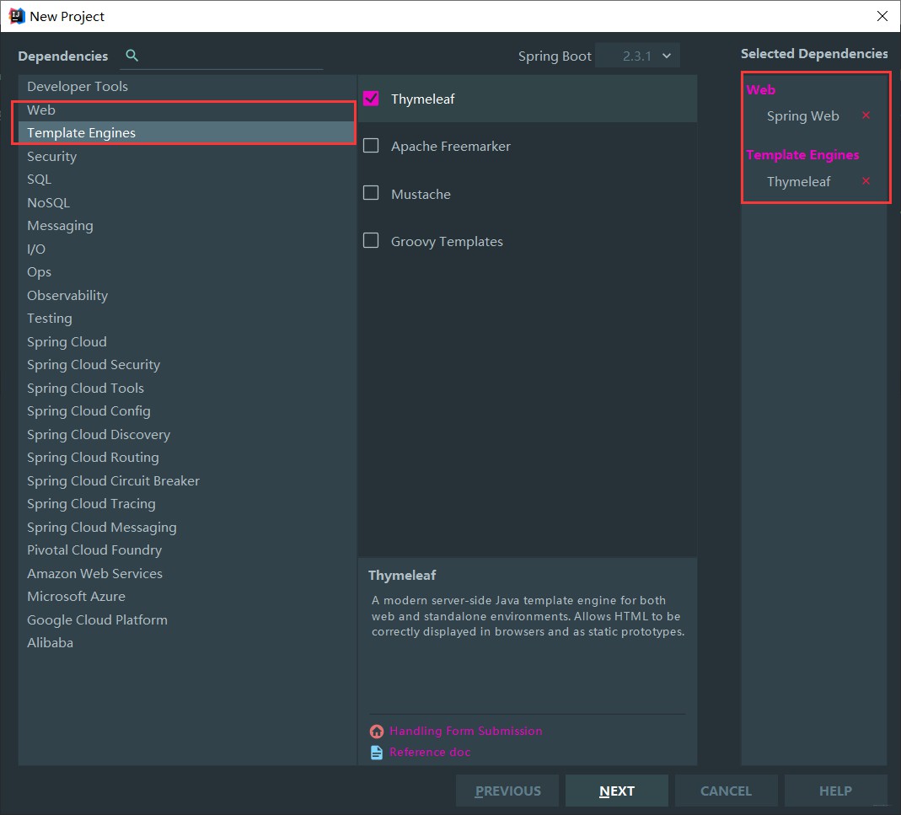Image resolution: width=901 pixels, height=815 pixels.
Task: Close the New Project dialog
Action: [882, 16]
